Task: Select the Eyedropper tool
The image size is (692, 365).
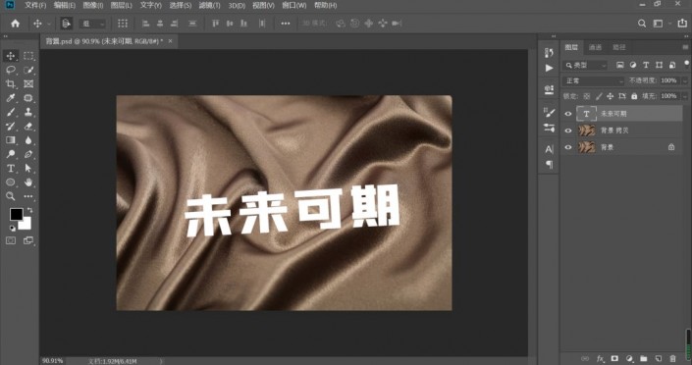Action: coord(11,98)
